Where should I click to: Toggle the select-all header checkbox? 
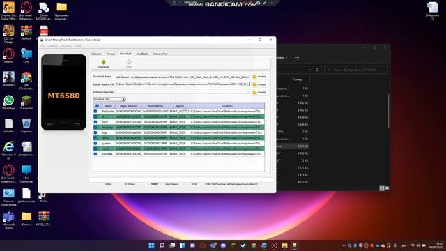(97, 106)
